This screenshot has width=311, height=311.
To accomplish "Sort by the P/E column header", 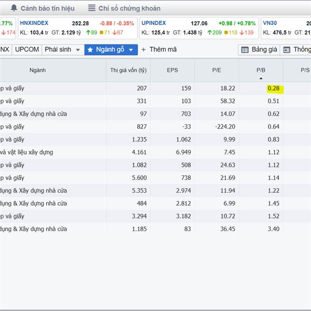I will (216, 69).
